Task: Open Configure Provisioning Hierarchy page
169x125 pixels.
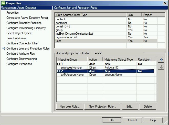Action: point(26,28)
